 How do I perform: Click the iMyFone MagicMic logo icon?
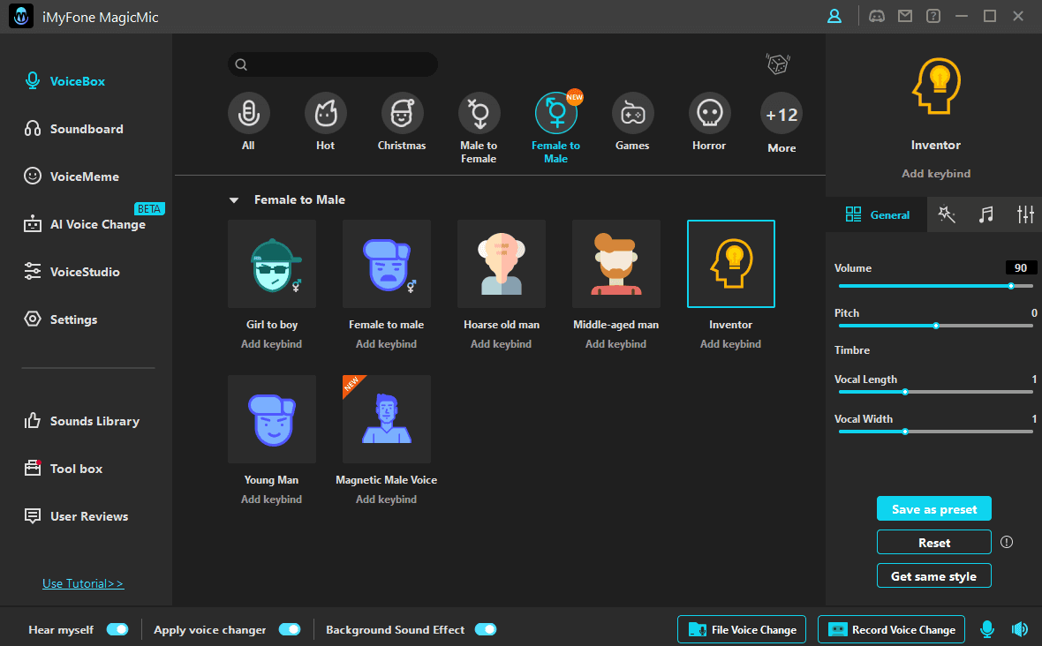point(21,17)
